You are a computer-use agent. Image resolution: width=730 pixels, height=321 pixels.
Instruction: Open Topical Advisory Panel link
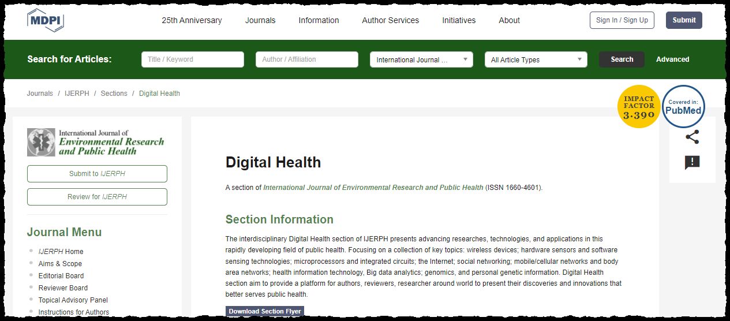click(73, 300)
